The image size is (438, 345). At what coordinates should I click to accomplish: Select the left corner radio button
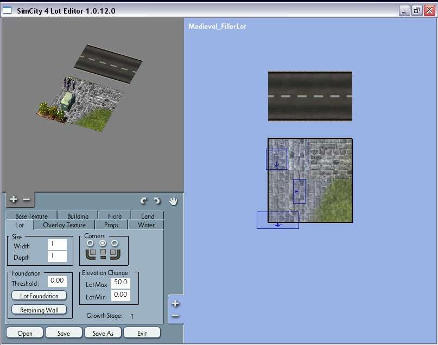tap(90, 244)
